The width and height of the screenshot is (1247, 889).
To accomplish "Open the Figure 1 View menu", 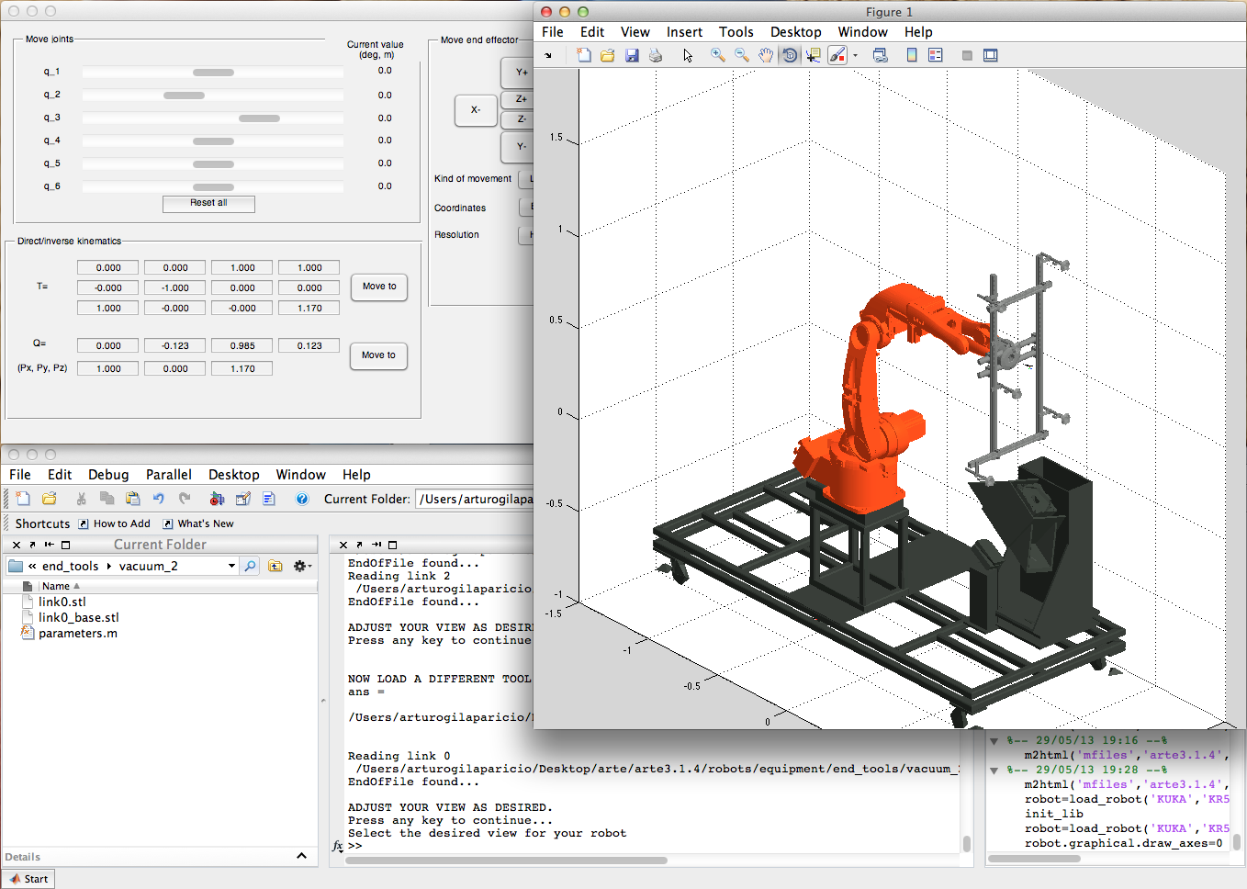I will 635,32.
